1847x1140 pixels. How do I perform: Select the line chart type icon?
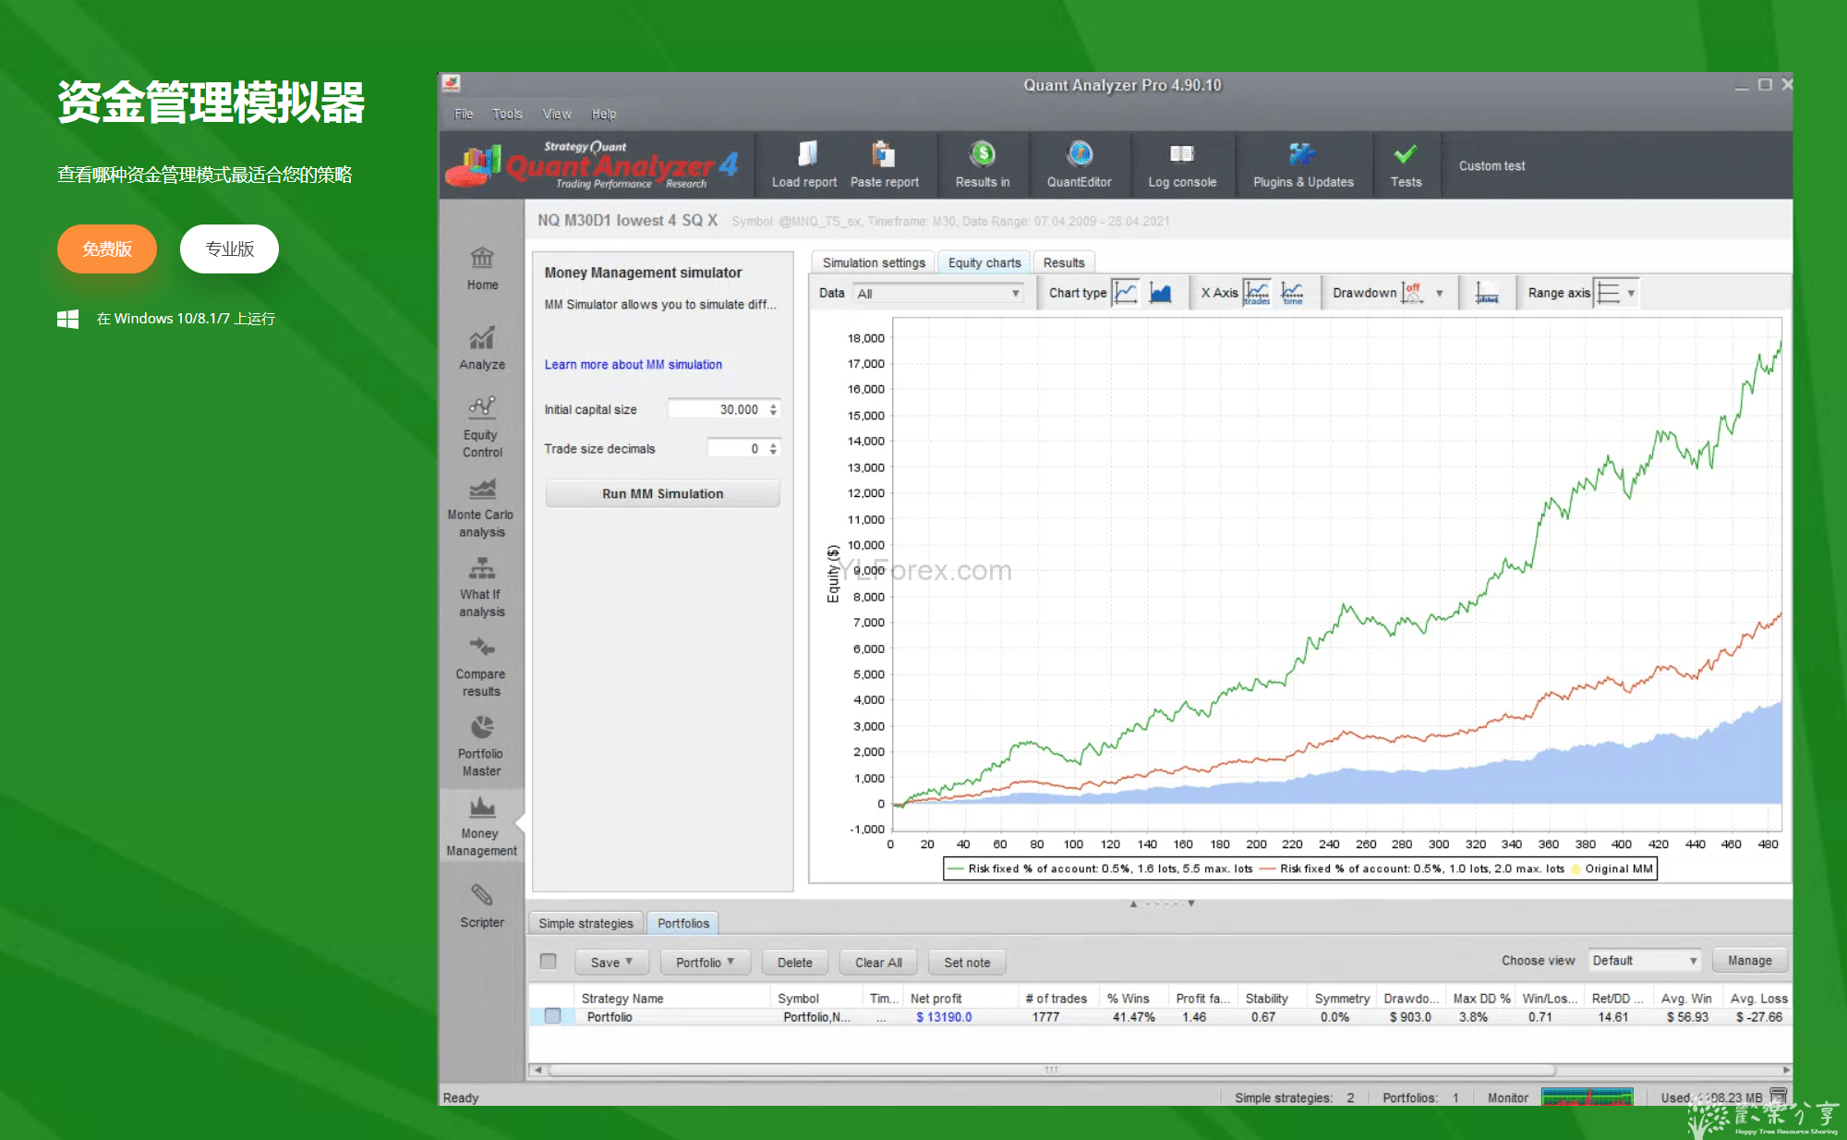click(1125, 293)
